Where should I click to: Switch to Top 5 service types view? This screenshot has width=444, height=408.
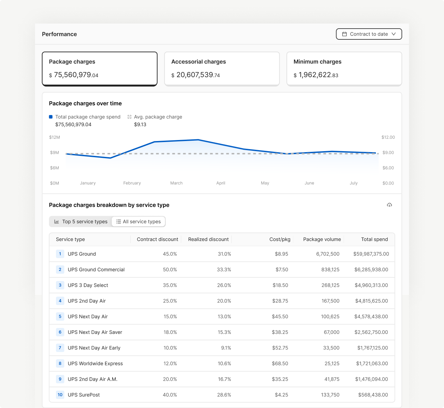pos(81,222)
